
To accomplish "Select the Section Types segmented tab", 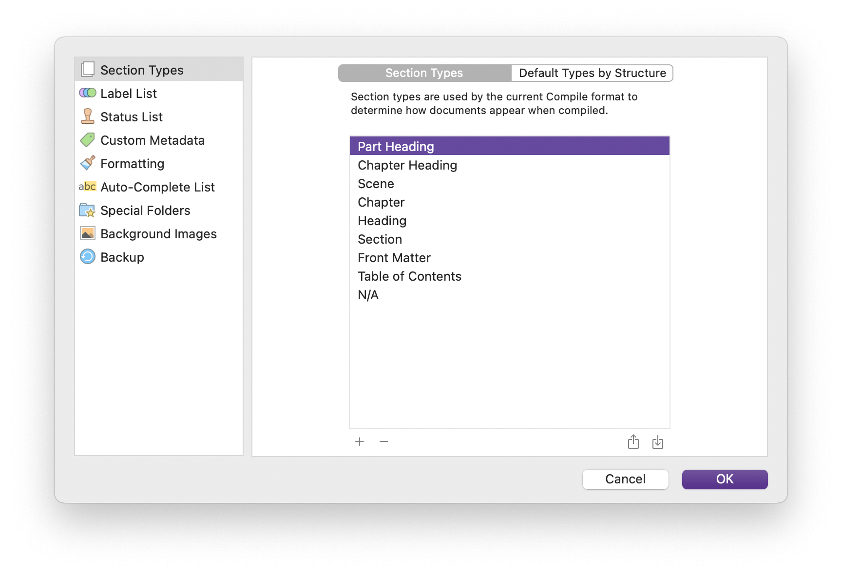I will click(424, 73).
